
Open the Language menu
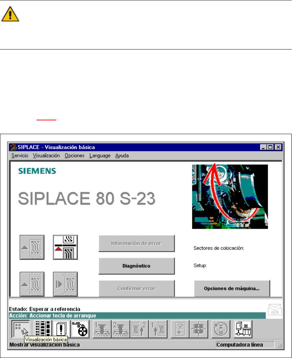point(100,156)
